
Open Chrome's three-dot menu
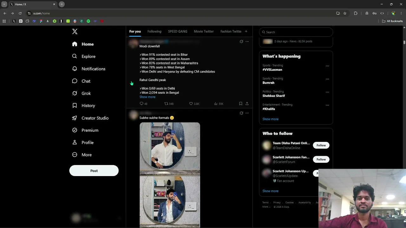tap(402, 13)
